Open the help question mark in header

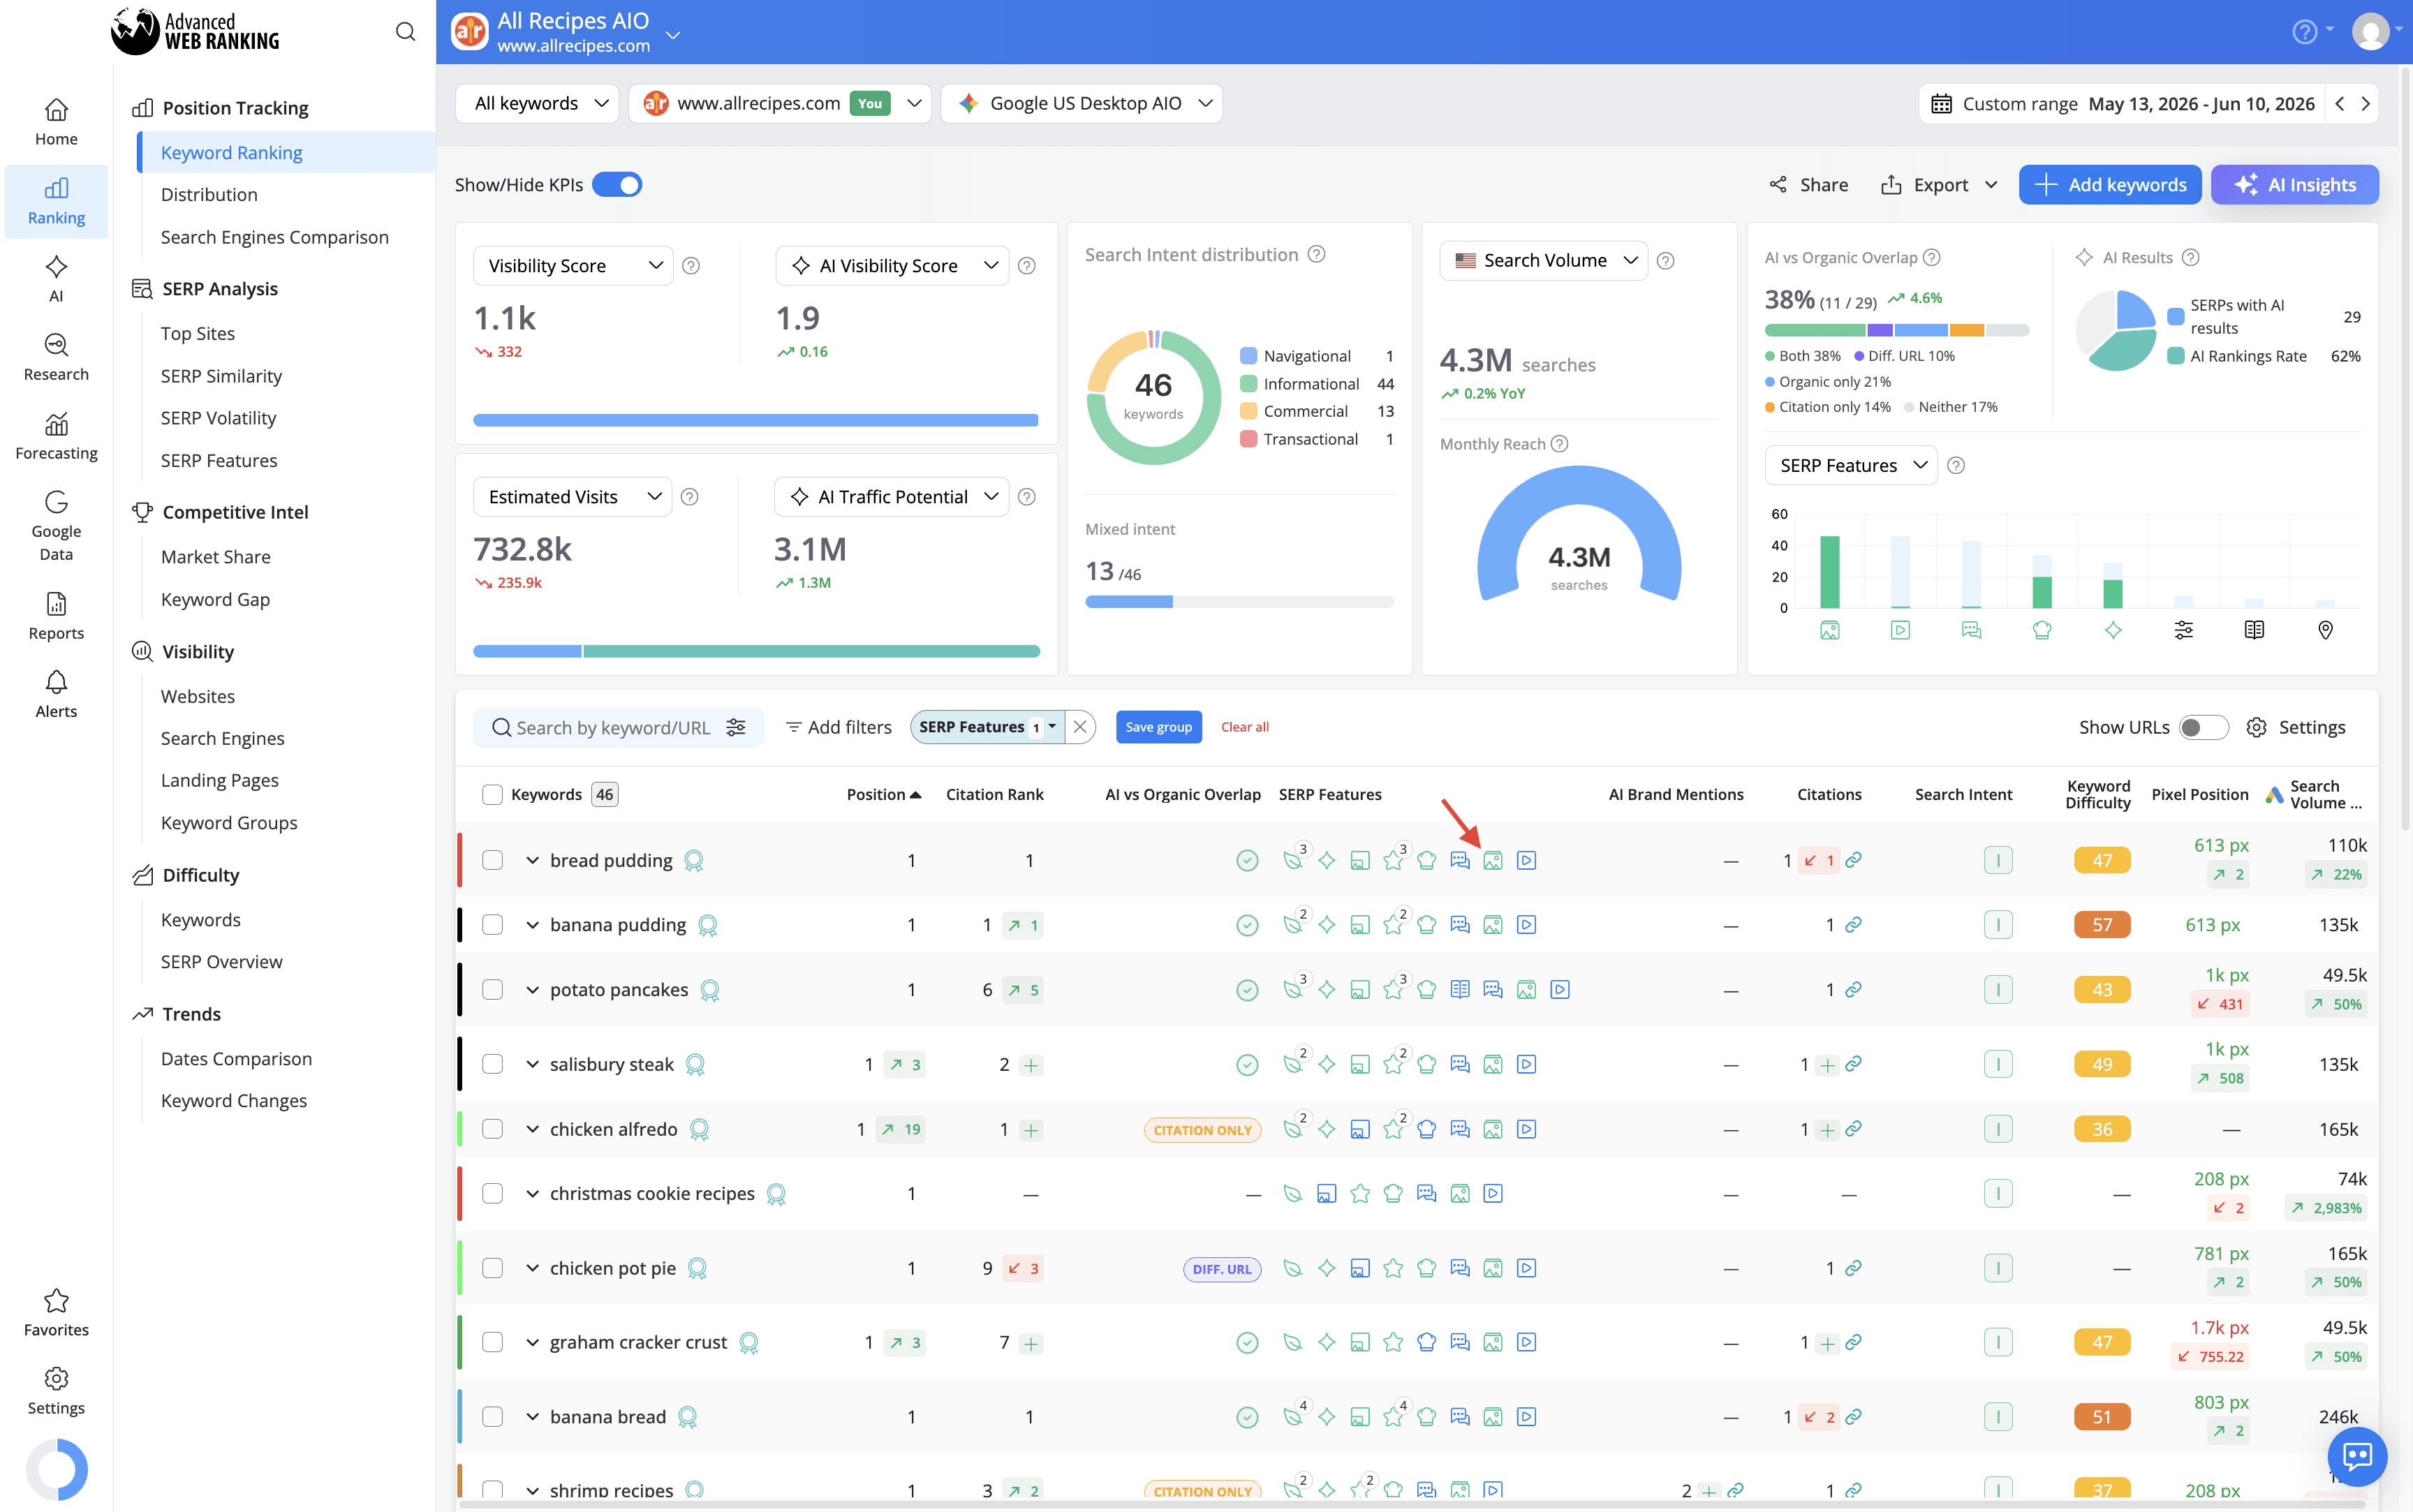click(2304, 32)
